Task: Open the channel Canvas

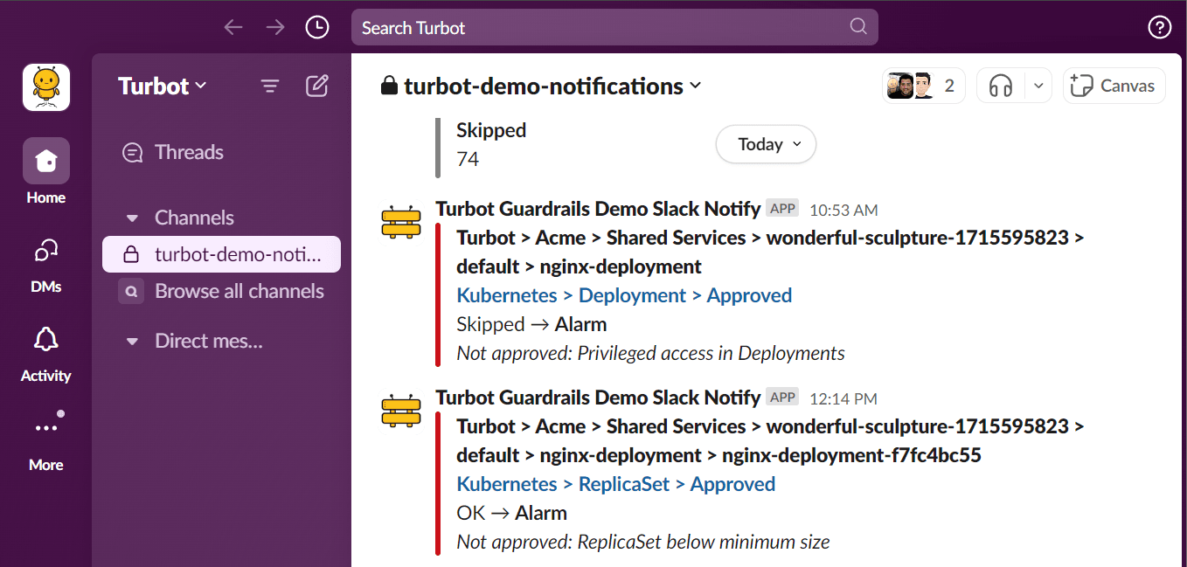Action: 1114,85
